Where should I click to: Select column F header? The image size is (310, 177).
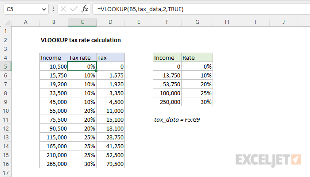167,22
